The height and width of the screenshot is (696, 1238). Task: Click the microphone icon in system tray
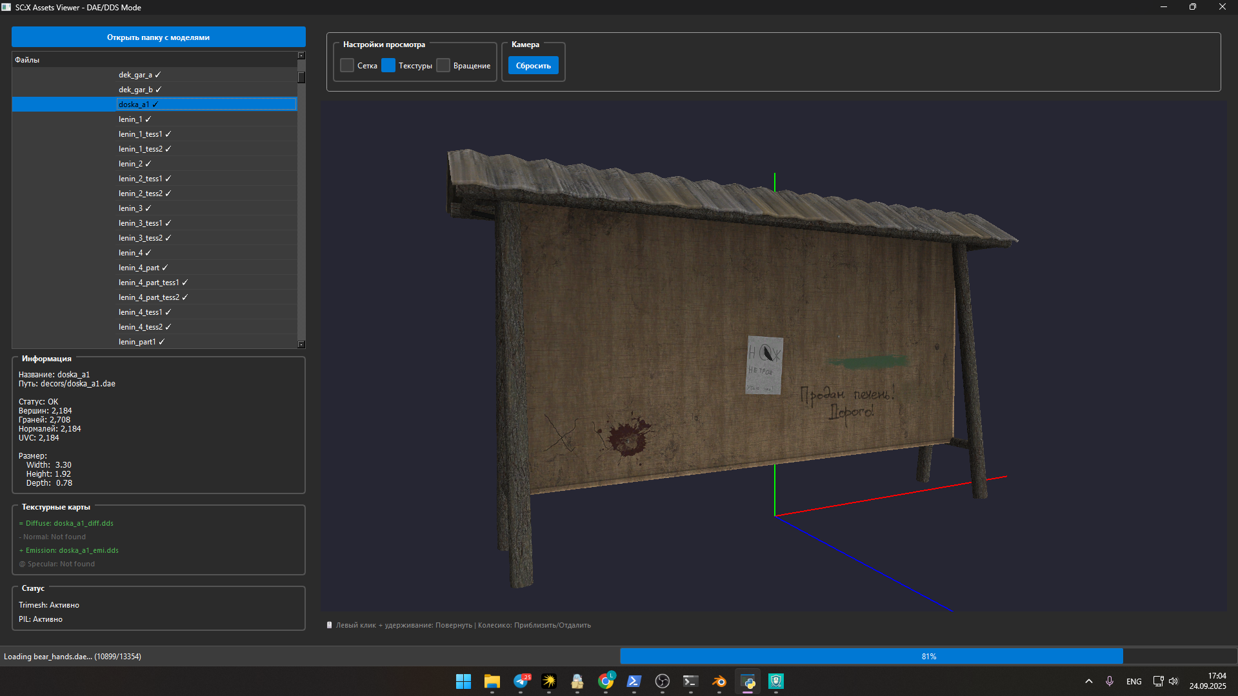[x=1110, y=681]
